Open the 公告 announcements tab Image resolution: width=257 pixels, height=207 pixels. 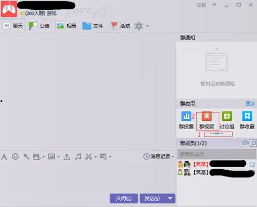point(39,26)
